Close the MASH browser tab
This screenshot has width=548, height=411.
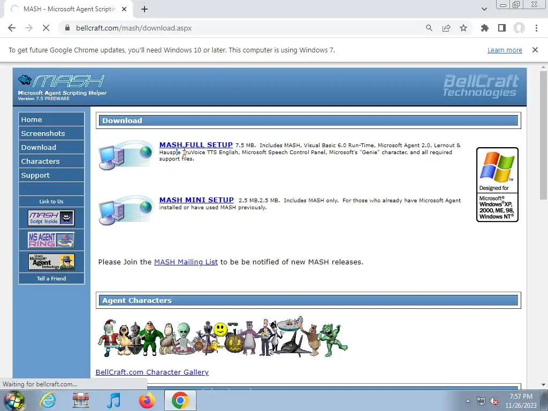tap(124, 10)
